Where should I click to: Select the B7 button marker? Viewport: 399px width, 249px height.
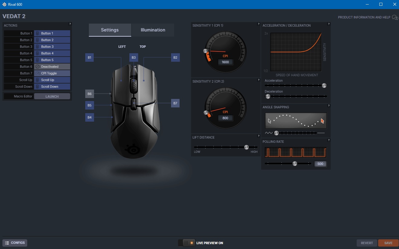tap(175, 103)
